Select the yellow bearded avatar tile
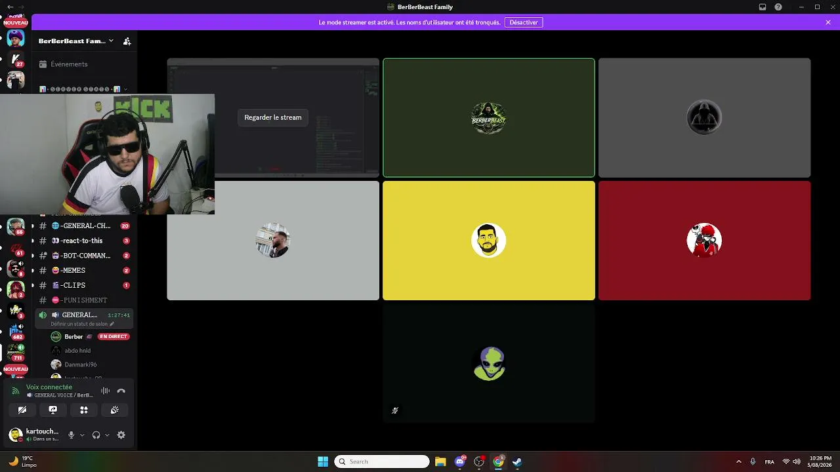The height and width of the screenshot is (472, 840). click(489, 241)
